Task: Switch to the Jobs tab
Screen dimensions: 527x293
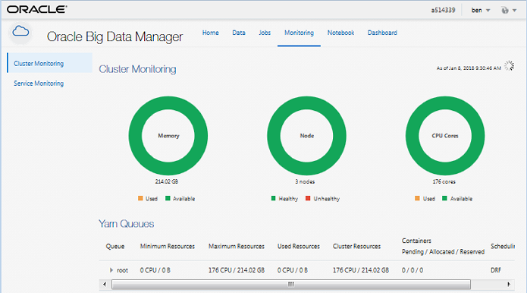Action: coord(265,33)
